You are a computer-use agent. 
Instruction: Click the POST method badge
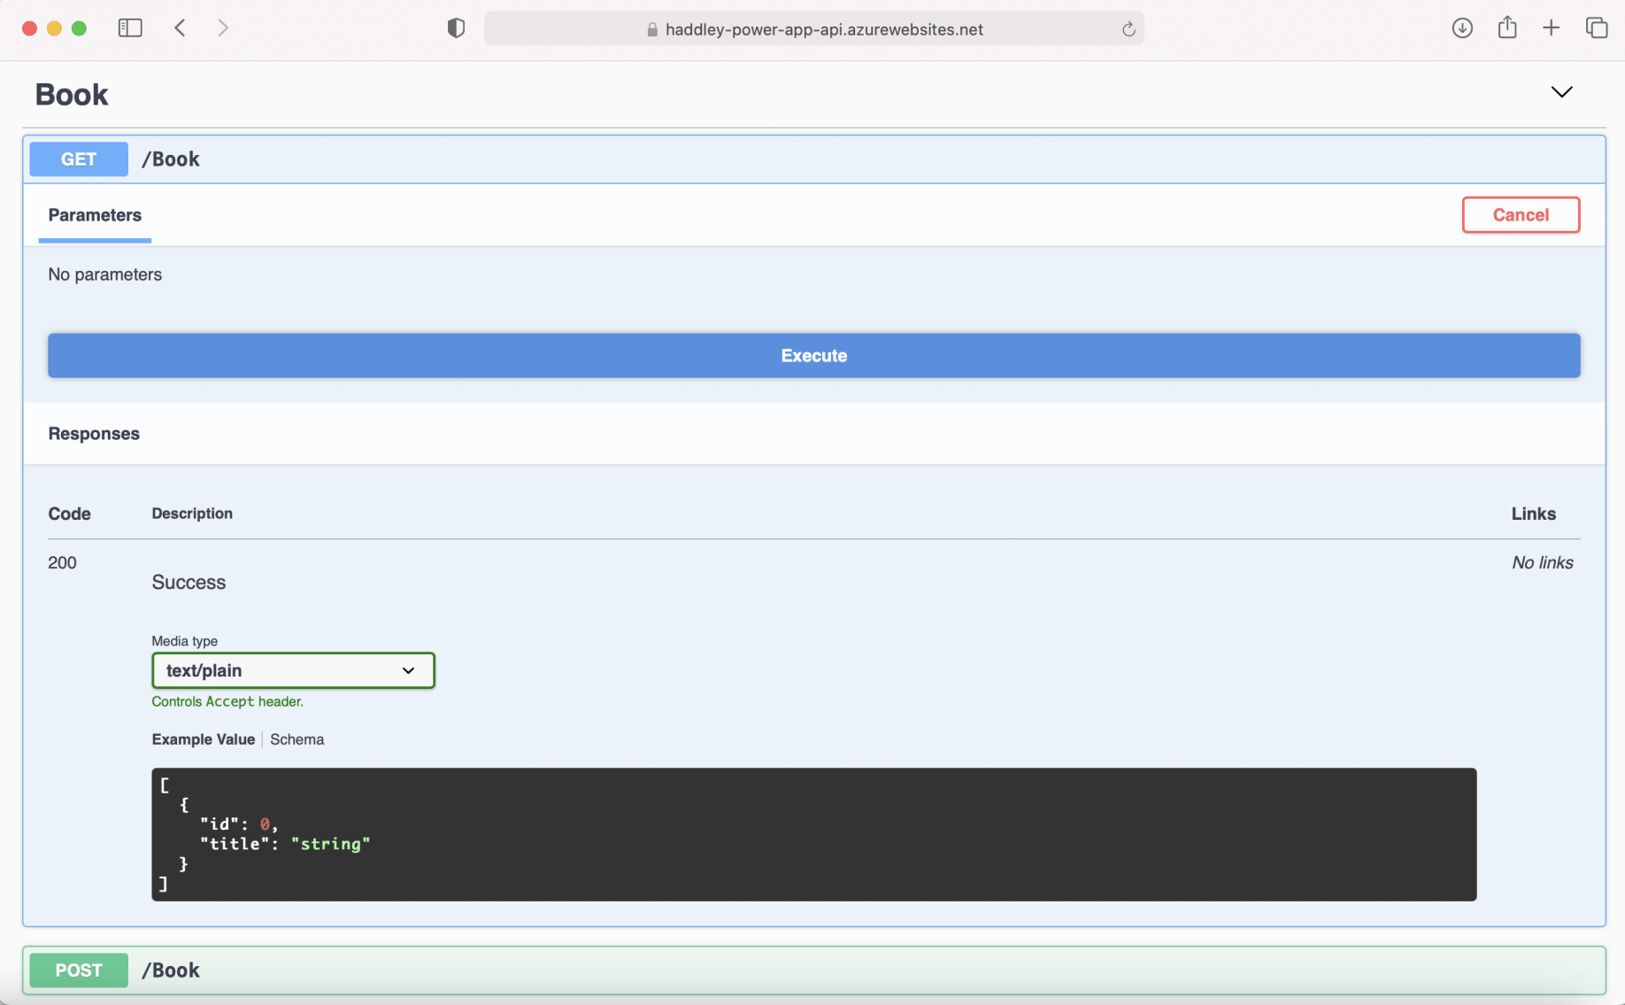point(79,970)
